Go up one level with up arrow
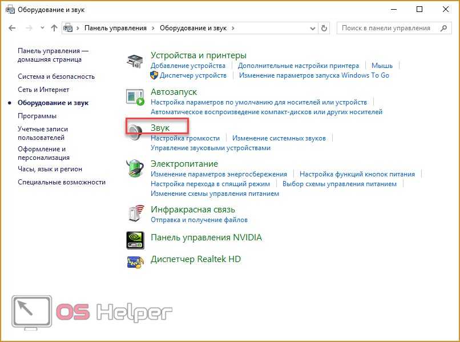The image size is (460, 342). [54, 28]
